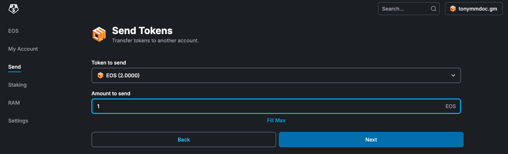Open the tonymmdoc.gm account menu
The height and width of the screenshot is (154, 508).
[x=474, y=9]
